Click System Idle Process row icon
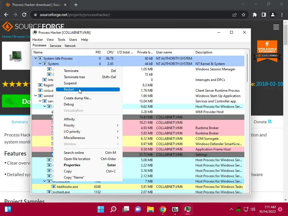The width and height of the screenshot is (288, 216). [40, 58]
